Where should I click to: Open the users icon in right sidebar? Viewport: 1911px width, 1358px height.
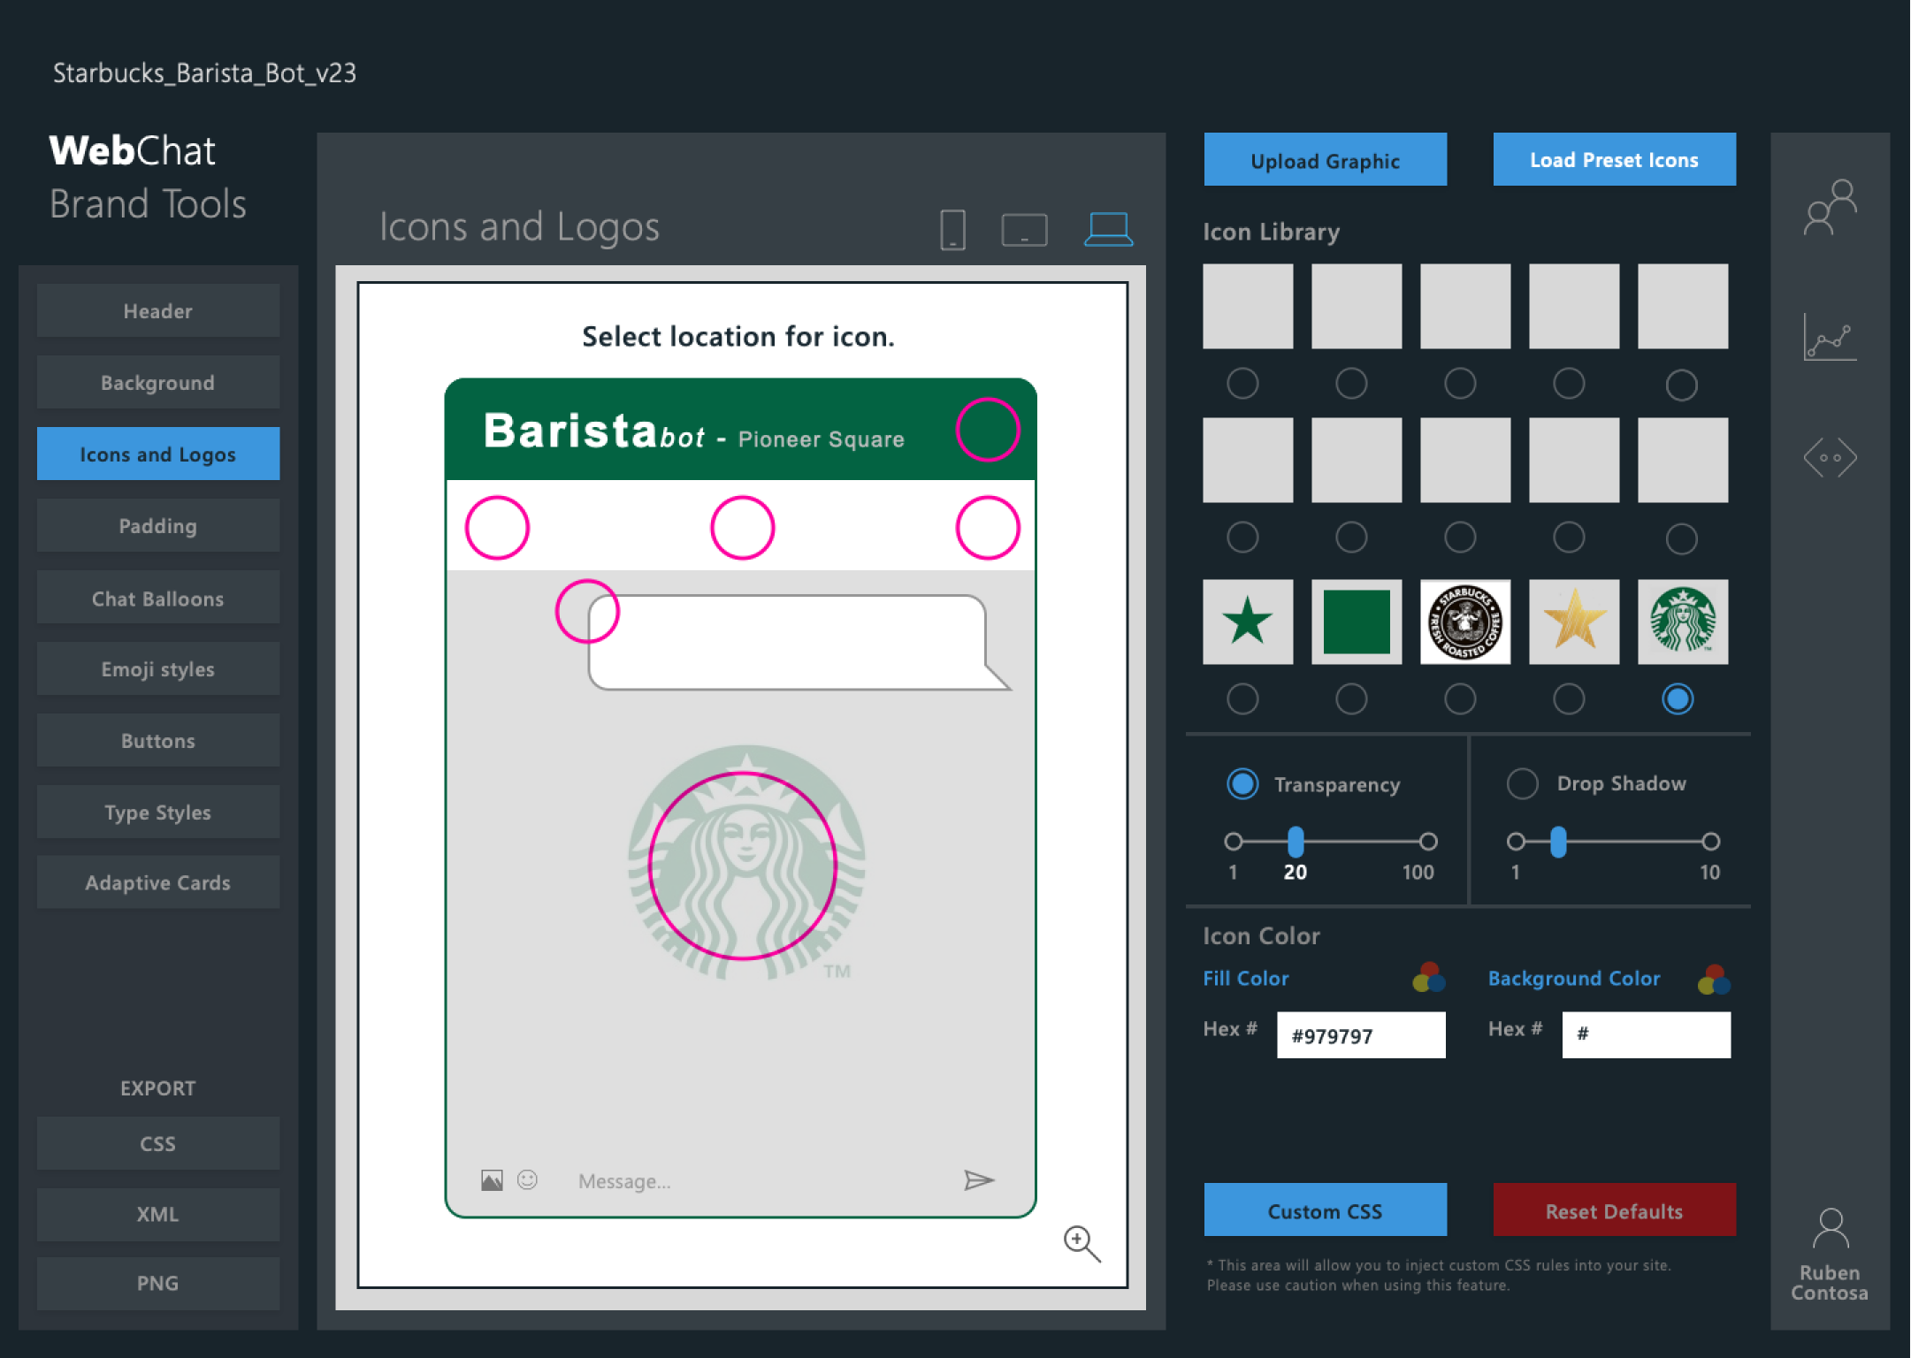1830,207
